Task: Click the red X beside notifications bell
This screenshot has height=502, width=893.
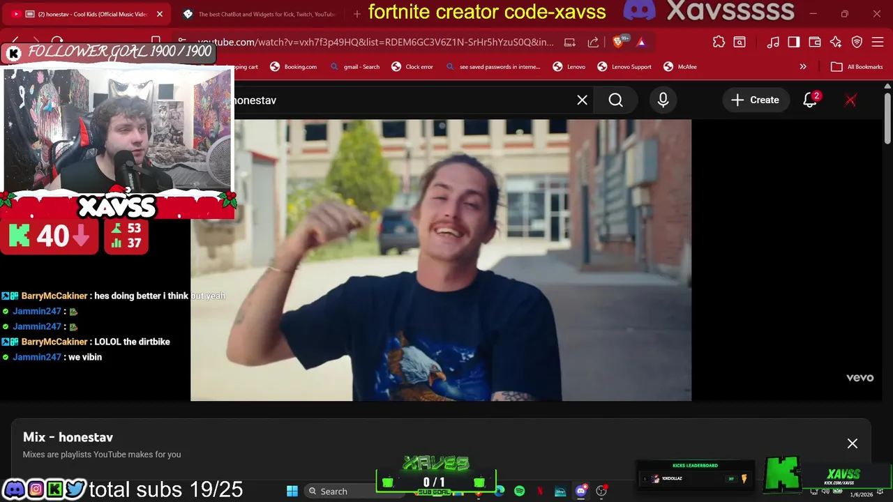Action: click(x=850, y=100)
